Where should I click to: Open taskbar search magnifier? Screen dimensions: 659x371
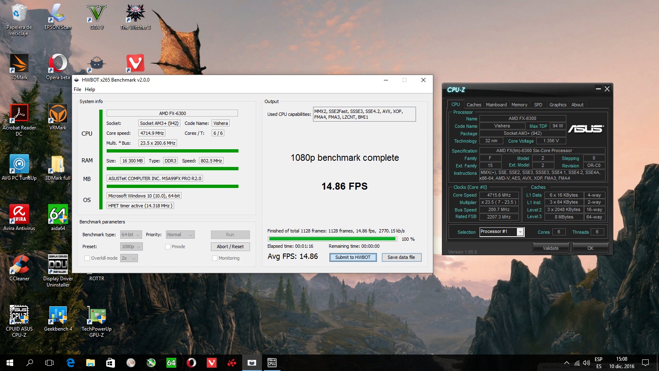coord(30,363)
